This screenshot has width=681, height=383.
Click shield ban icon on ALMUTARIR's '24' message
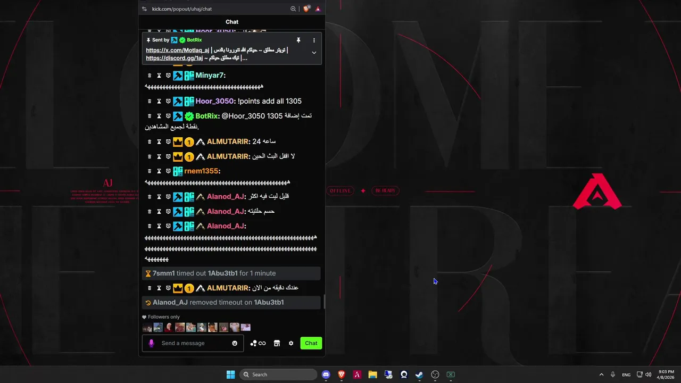[x=168, y=142]
